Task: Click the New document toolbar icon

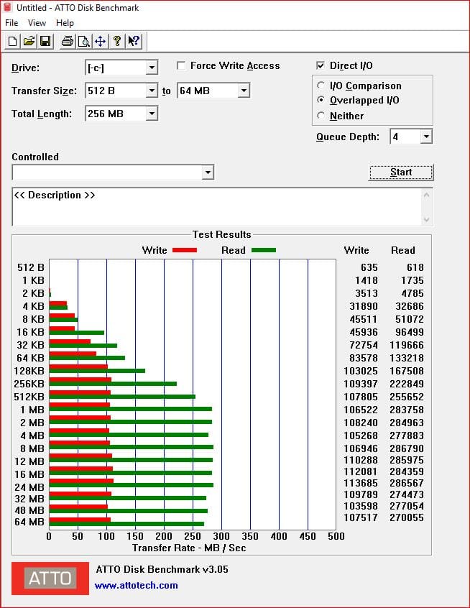Action: click(12, 41)
